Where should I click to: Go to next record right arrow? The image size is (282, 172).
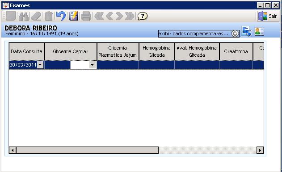click(x=119, y=16)
